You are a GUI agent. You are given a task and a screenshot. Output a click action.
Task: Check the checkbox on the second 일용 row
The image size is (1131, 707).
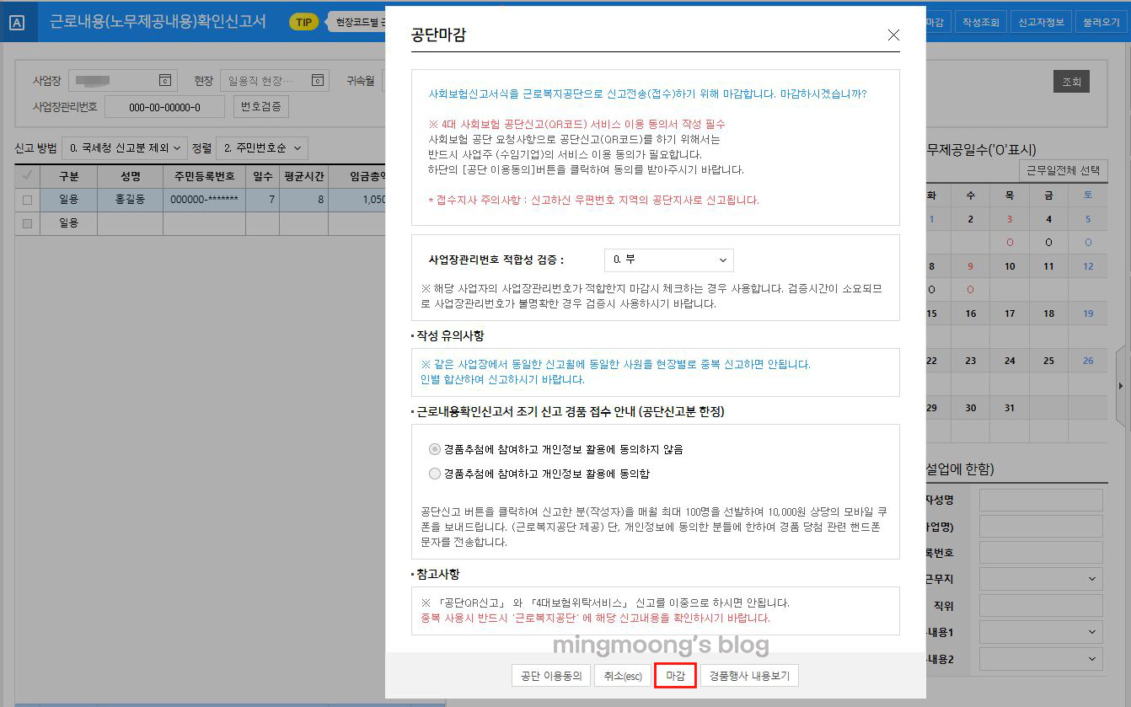tap(26, 222)
